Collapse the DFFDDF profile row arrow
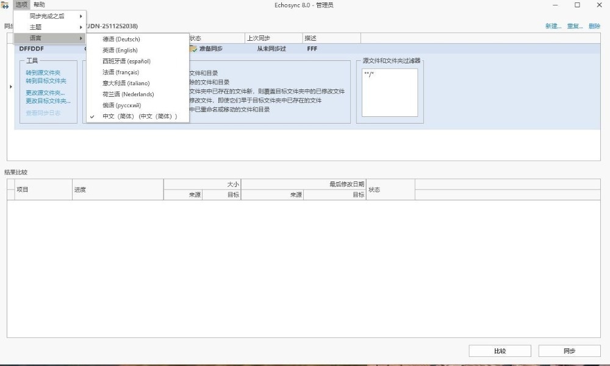This screenshot has height=366, width=610. 10,87
